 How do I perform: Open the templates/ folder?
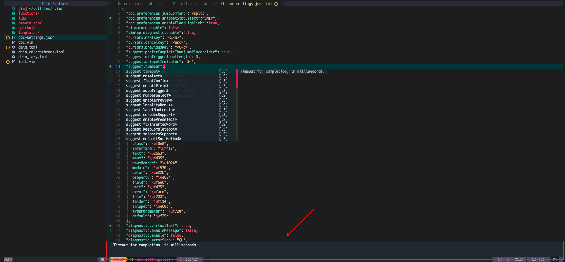pos(29,33)
